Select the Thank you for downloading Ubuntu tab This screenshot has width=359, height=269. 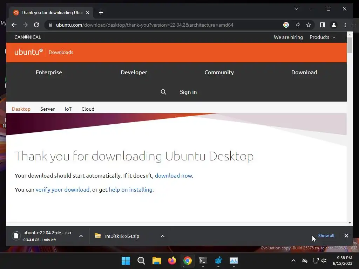pyautogui.click(x=51, y=13)
